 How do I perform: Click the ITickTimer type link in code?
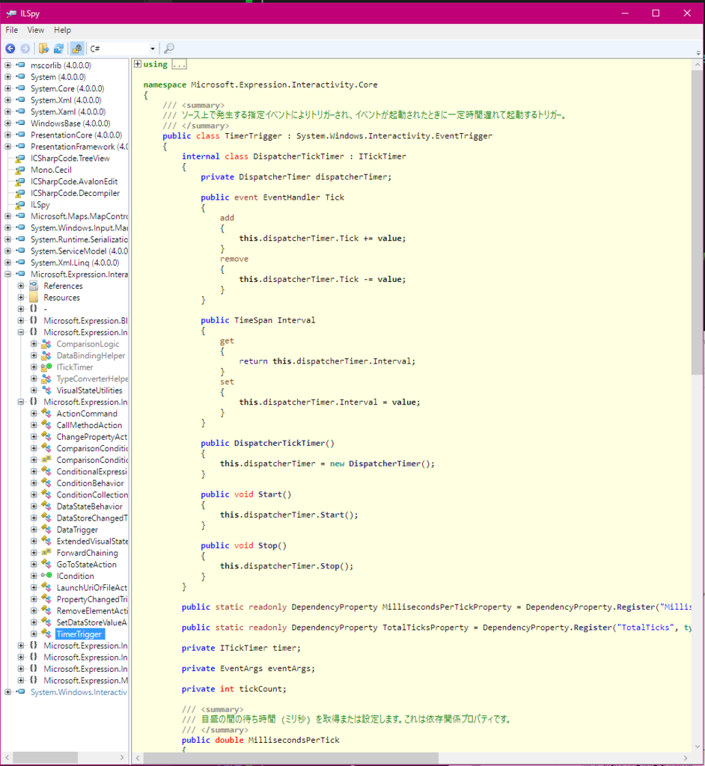pyautogui.click(x=382, y=156)
